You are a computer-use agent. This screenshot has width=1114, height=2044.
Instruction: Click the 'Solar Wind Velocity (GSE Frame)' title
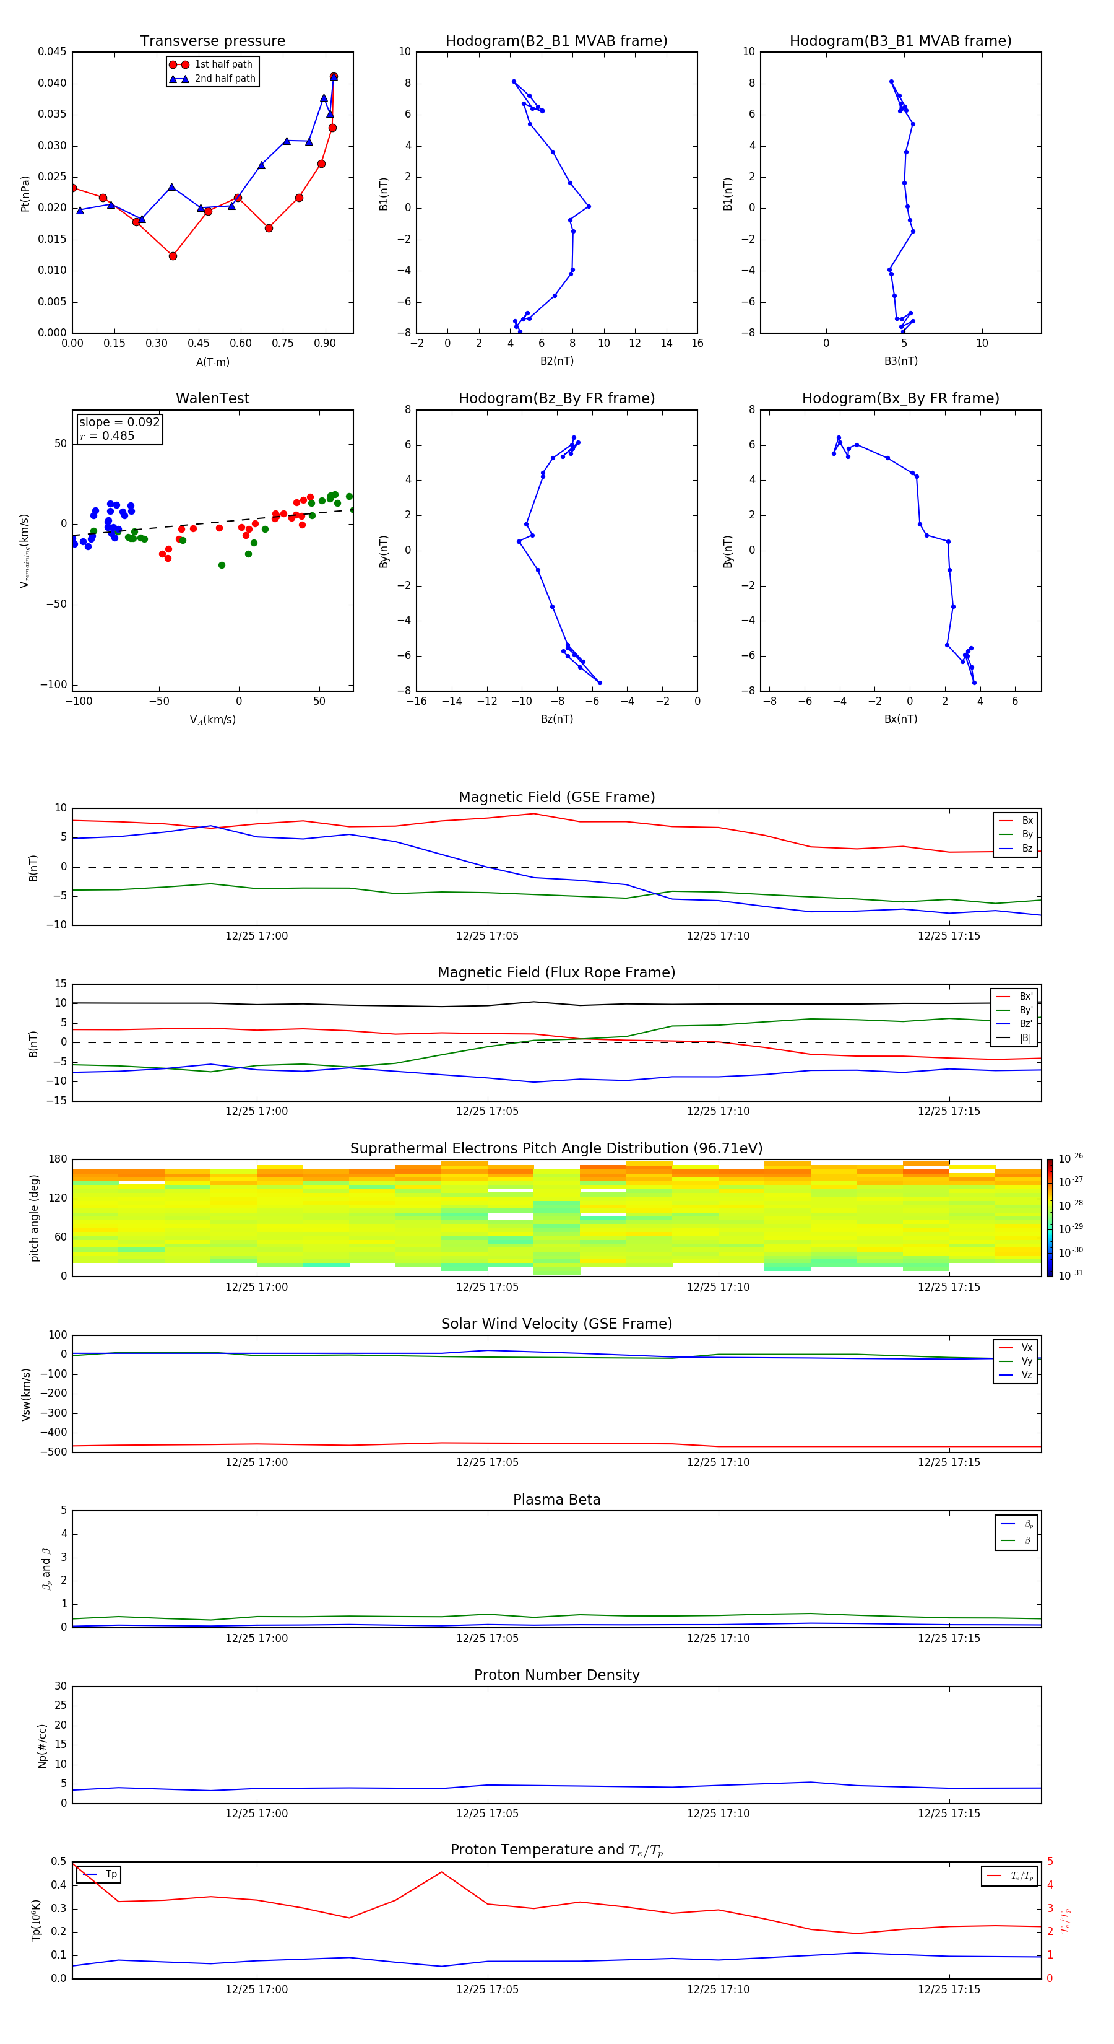(556, 1324)
